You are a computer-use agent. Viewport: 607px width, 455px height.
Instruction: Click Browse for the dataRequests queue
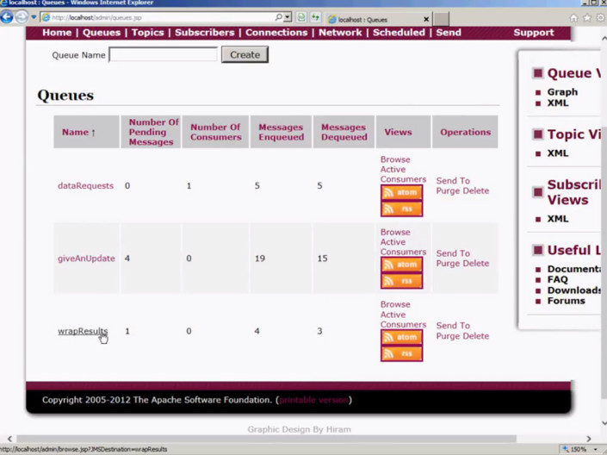(395, 159)
